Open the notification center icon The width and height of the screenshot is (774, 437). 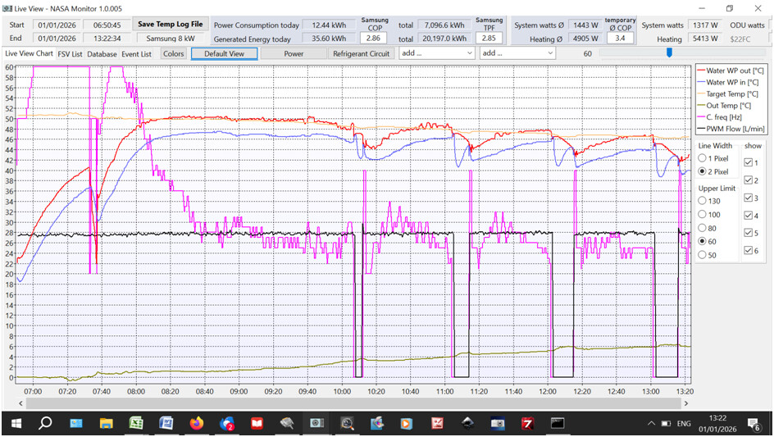[x=756, y=423]
